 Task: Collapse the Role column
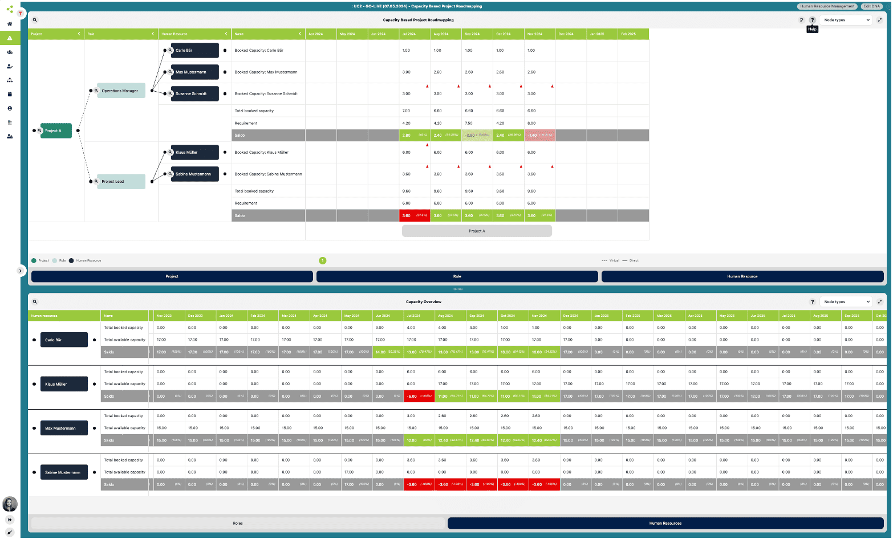pos(153,34)
